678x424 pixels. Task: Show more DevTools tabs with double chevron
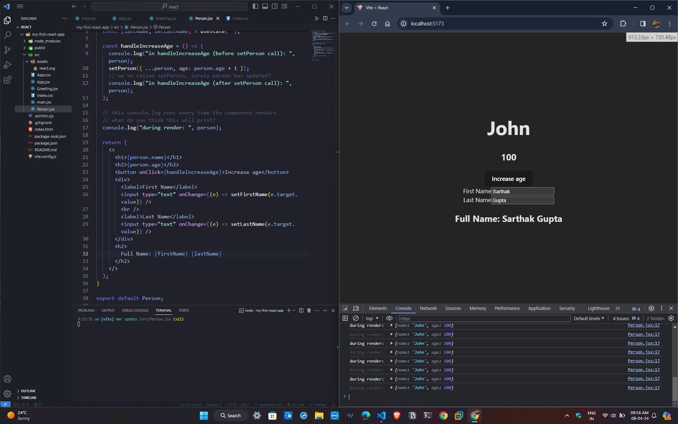(x=618, y=308)
